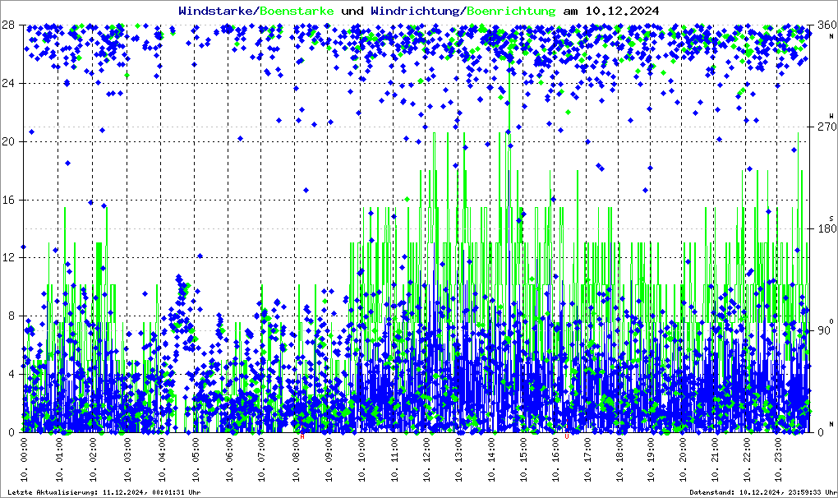Click the '10. 19:00' time axis label
838x498 pixels.
point(651,459)
